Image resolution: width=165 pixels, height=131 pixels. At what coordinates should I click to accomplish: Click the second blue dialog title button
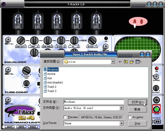148,54
